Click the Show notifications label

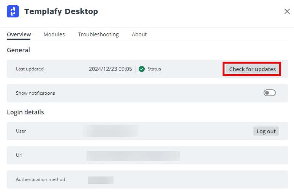(35, 93)
